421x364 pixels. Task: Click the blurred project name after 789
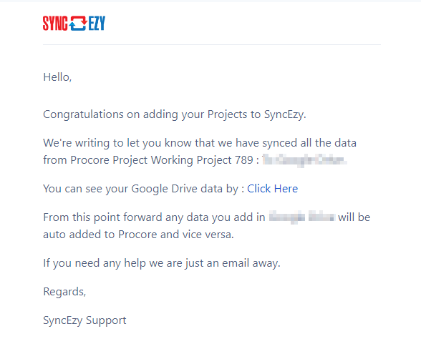[304, 160]
